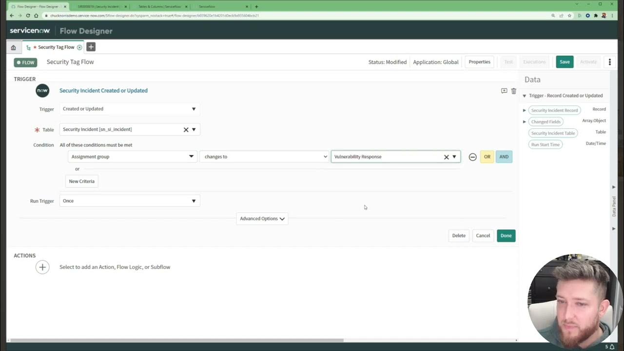
Task: Open the browser zoom magnifier icon
Action: tap(553, 16)
